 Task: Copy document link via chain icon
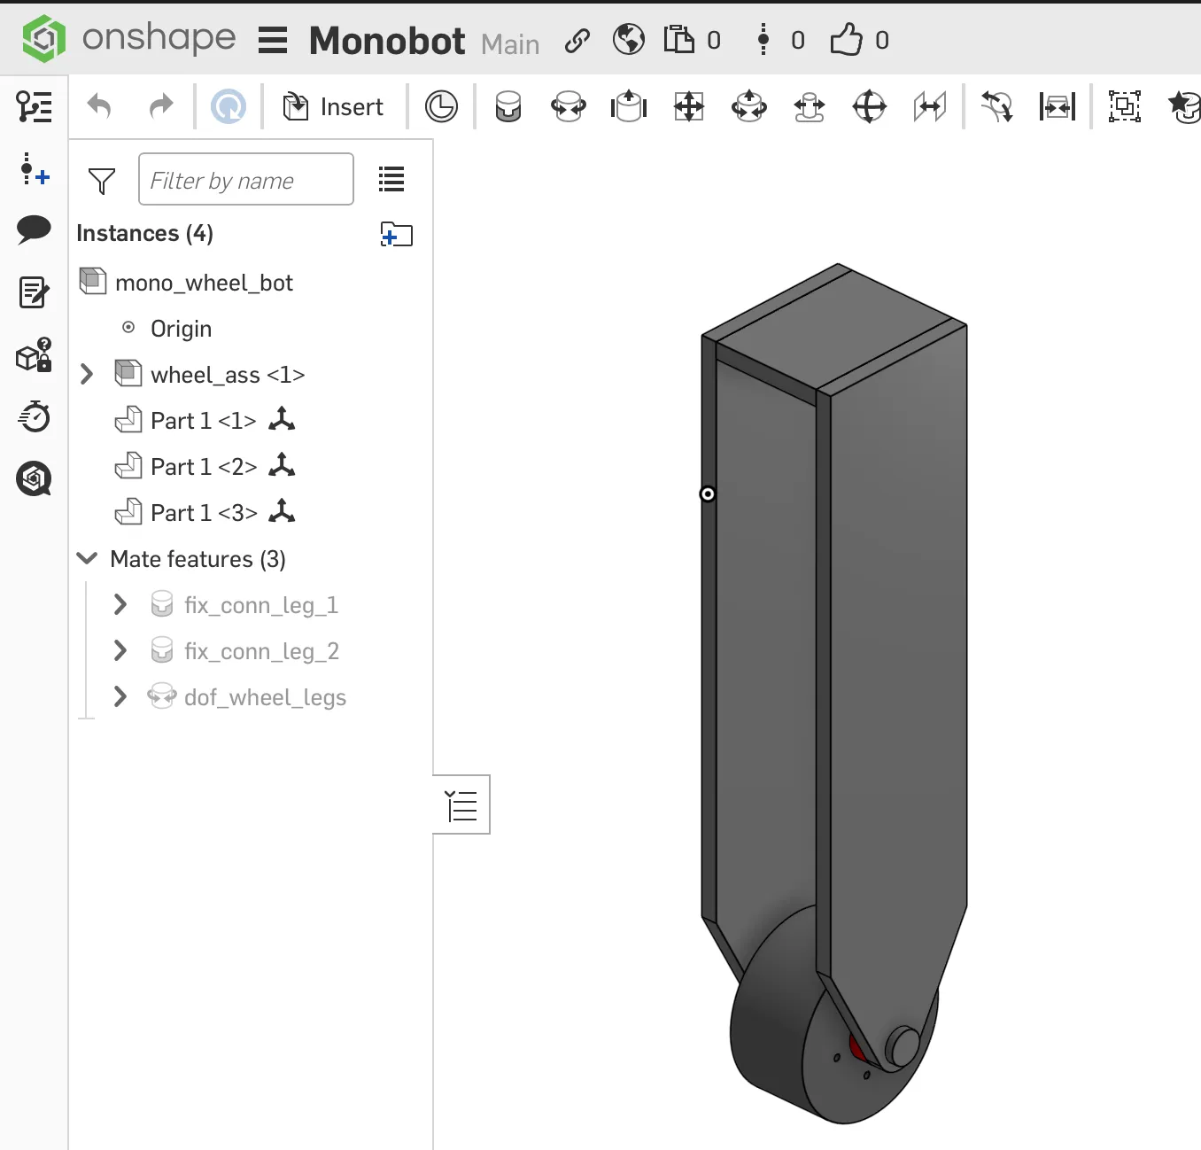tap(577, 41)
